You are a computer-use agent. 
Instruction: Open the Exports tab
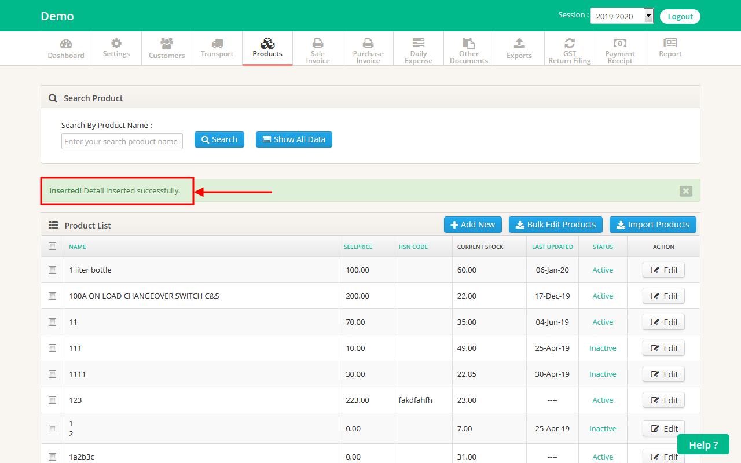[x=519, y=48]
